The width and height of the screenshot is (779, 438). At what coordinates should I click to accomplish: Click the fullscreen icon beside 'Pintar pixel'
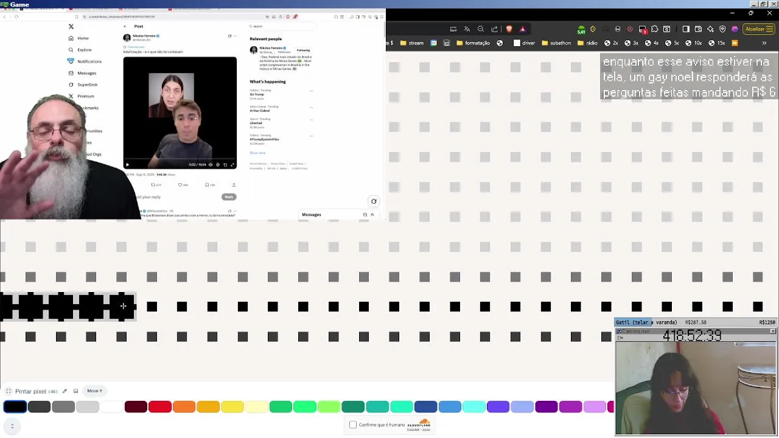9,391
